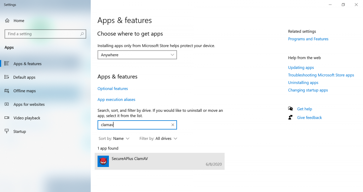Select Apps & features in the sidebar
363x192 pixels.
28,64
